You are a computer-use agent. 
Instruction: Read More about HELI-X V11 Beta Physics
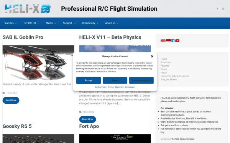click(87, 119)
